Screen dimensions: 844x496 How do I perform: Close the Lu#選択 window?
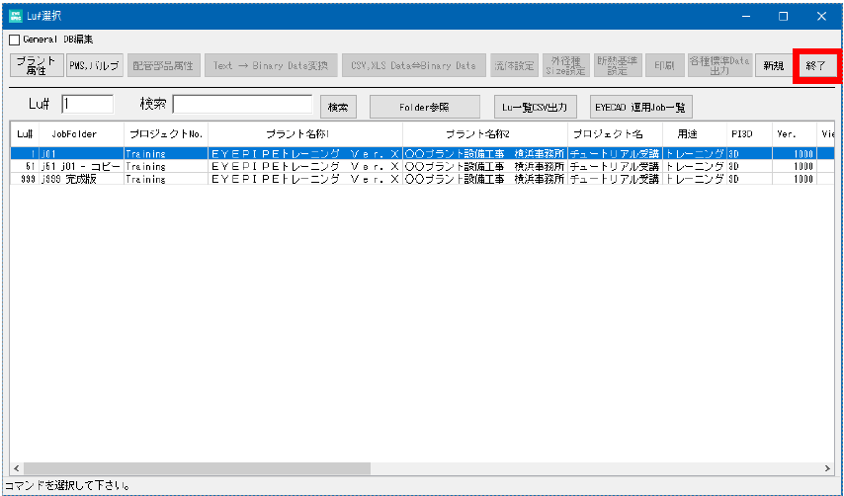pos(821,16)
